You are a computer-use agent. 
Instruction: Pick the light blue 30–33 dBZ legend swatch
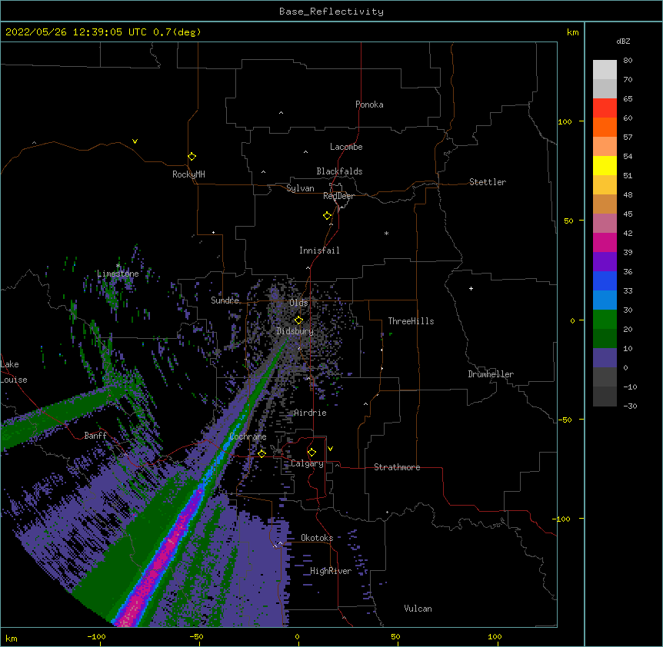605,300
